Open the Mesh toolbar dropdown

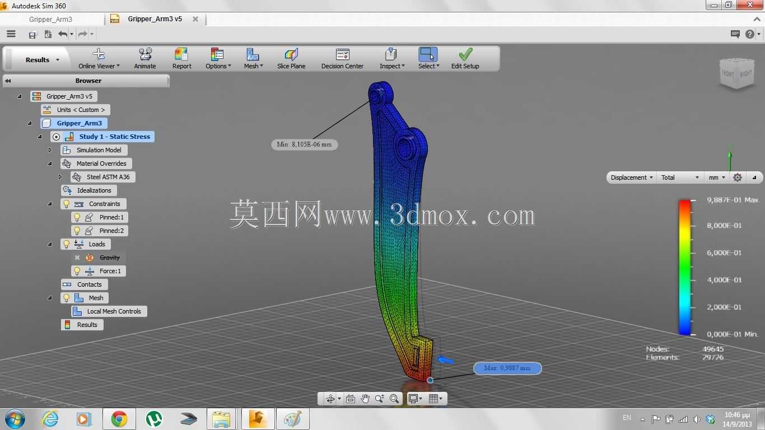[x=253, y=59]
